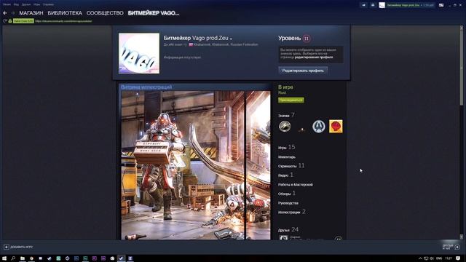Screen dimensions: 466x262
Task: Click the small badge next to the grey one
Action: (301, 130)
